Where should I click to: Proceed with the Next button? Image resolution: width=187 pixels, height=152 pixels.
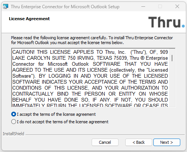point(167,142)
